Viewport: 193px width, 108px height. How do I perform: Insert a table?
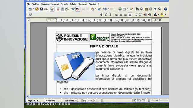(x=124, y=9)
